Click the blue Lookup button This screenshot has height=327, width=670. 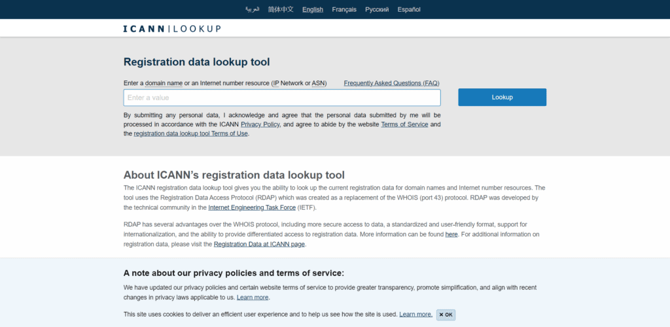[x=502, y=97]
